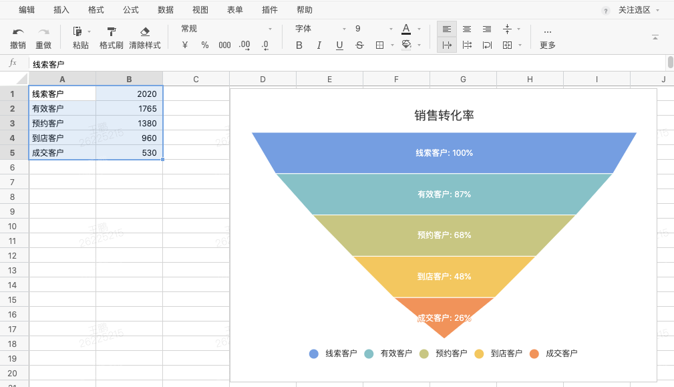Click the redo (重做) arrow icon
The width and height of the screenshot is (674, 387).
[43, 32]
